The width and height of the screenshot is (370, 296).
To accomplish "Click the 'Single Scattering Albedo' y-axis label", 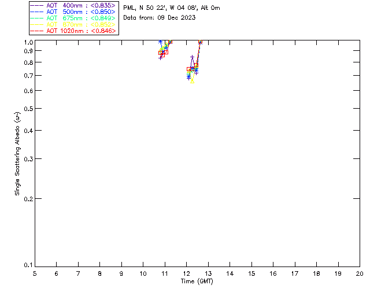I will [x=18, y=153].
